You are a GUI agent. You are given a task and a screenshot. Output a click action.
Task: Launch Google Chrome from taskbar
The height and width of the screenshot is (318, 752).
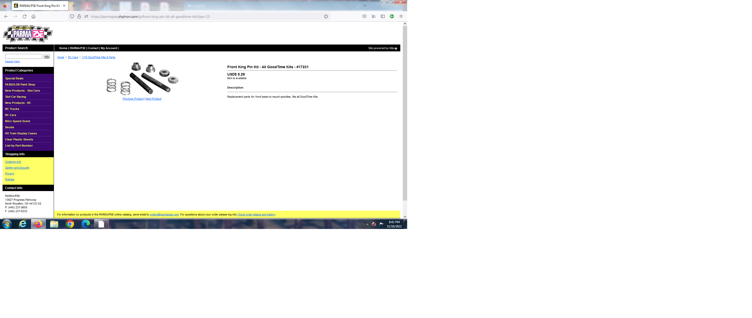[70, 224]
